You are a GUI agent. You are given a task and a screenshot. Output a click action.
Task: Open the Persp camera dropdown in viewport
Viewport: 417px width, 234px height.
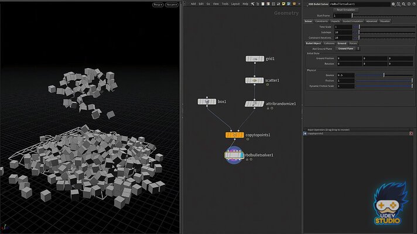click(x=158, y=4)
